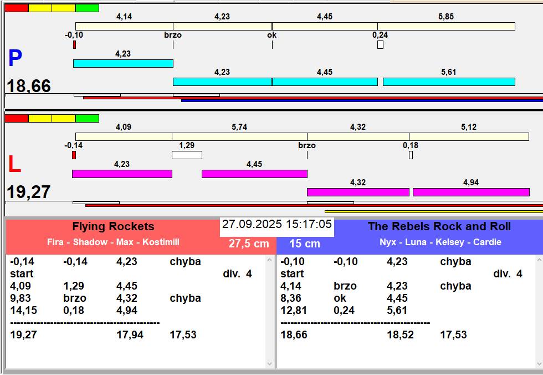Image resolution: width=543 pixels, height=375 pixels.
Task: Select the cream 5,74 segment in lane L
Action: (239, 136)
